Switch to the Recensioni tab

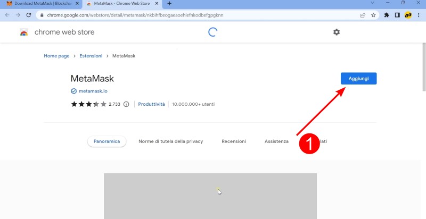click(x=234, y=141)
